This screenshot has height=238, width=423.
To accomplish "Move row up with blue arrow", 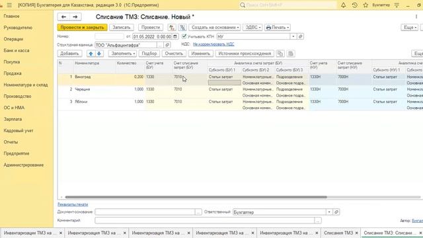I will [x=91, y=54].
